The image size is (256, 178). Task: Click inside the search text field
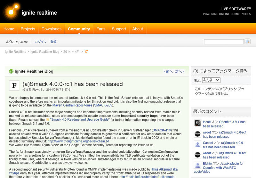click(x=224, y=42)
